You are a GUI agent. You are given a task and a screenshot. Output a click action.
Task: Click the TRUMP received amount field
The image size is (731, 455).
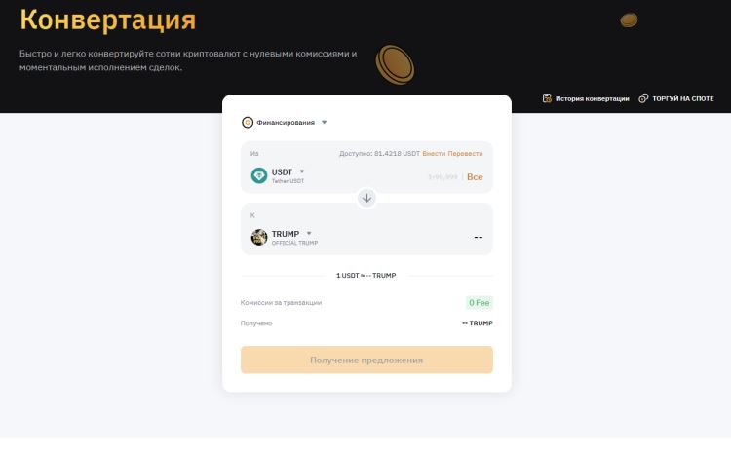pyautogui.click(x=479, y=238)
